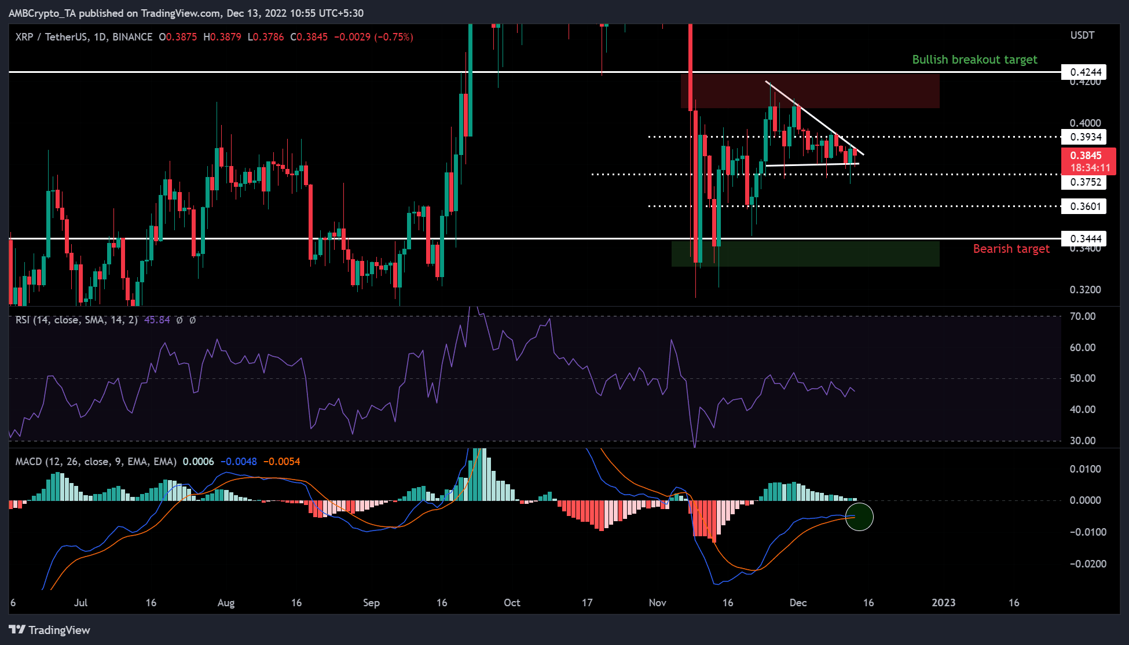Click the RSI 50.00 scale level
This screenshot has width=1129, height=645.
[x=1082, y=378]
